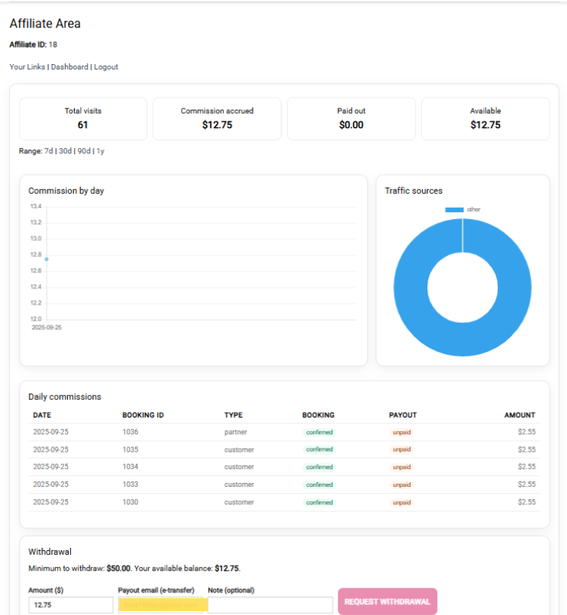This screenshot has width=567, height=615.
Task: Switch range to 1y
Action: point(100,151)
